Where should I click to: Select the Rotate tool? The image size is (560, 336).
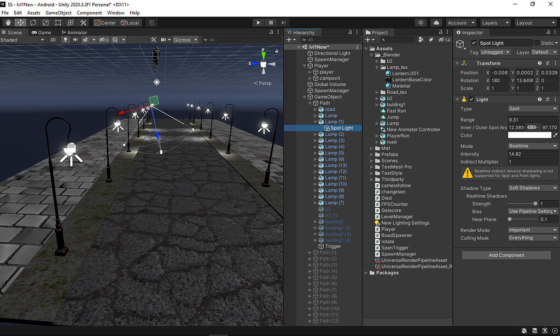(x=33, y=22)
